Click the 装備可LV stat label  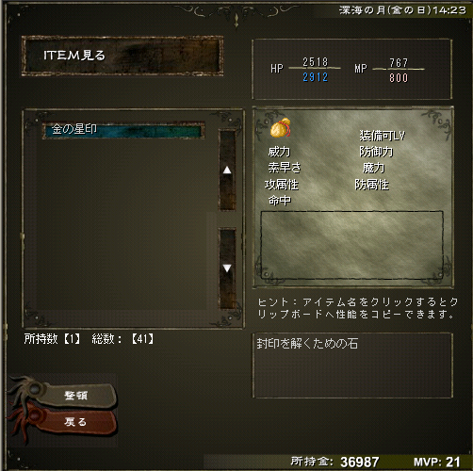(383, 136)
